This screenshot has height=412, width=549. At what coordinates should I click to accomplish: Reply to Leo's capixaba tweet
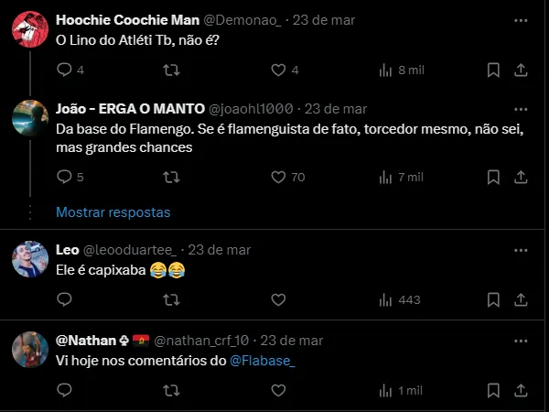(64, 299)
